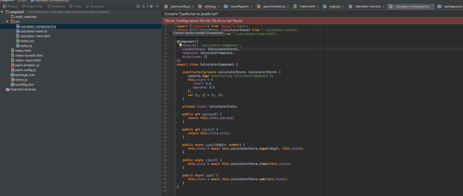
Task: Click the JS icon of shims.js in tree
Action: [13, 79]
